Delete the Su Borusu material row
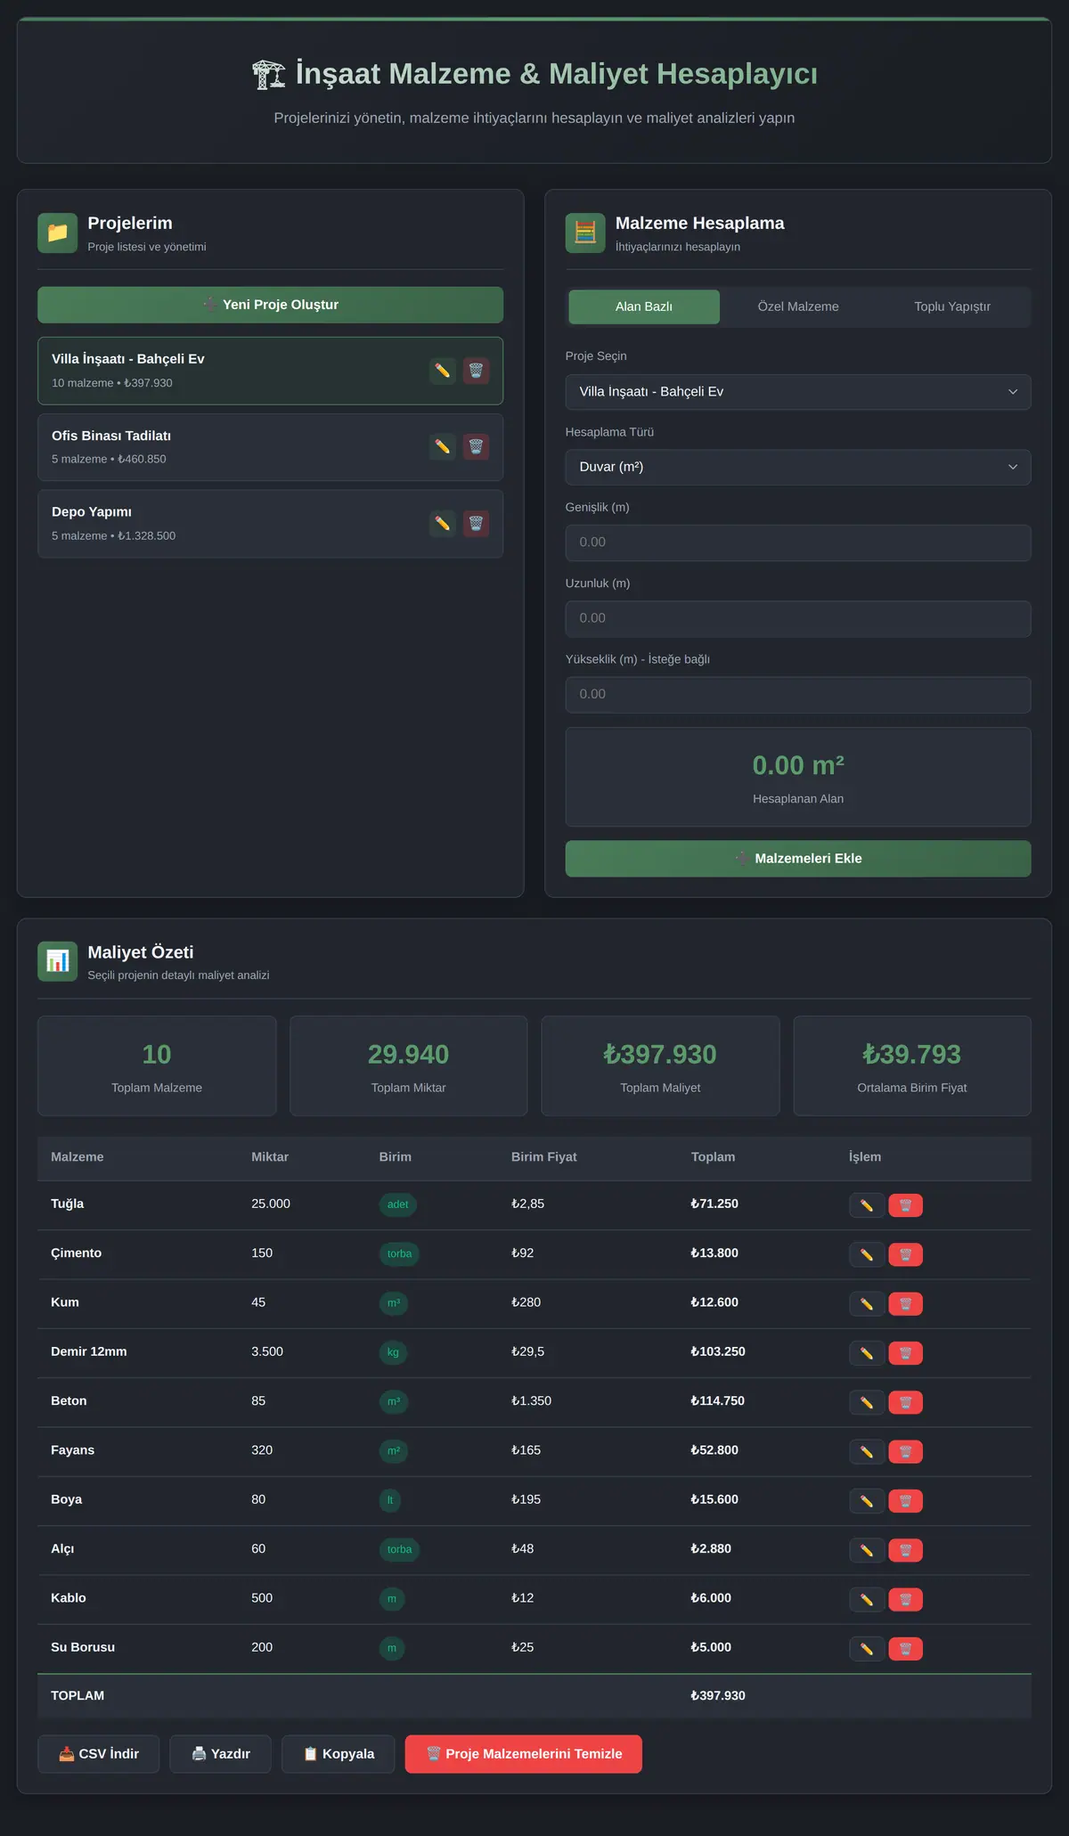The image size is (1069, 1836). 905,1649
